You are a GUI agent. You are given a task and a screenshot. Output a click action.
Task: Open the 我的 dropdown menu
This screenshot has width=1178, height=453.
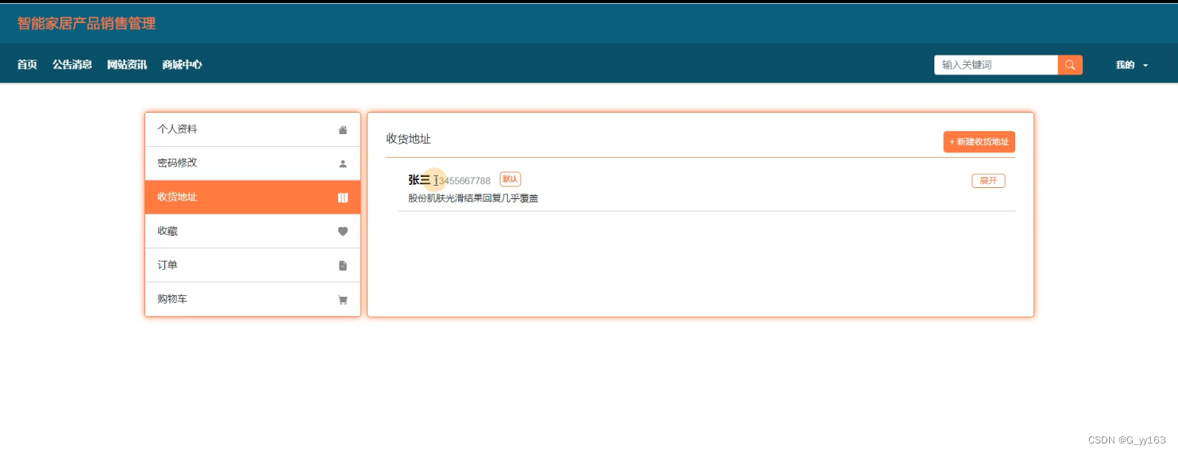(x=1131, y=65)
